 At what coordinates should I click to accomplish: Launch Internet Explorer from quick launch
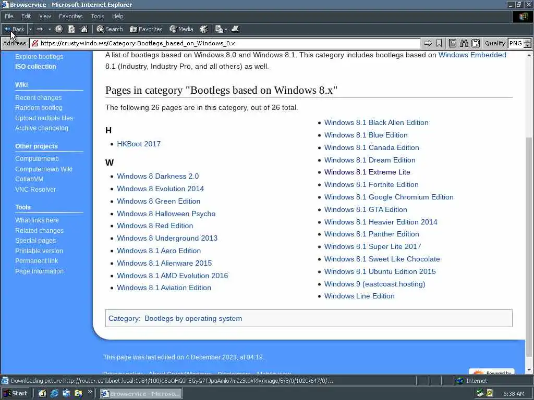(54, 394)
